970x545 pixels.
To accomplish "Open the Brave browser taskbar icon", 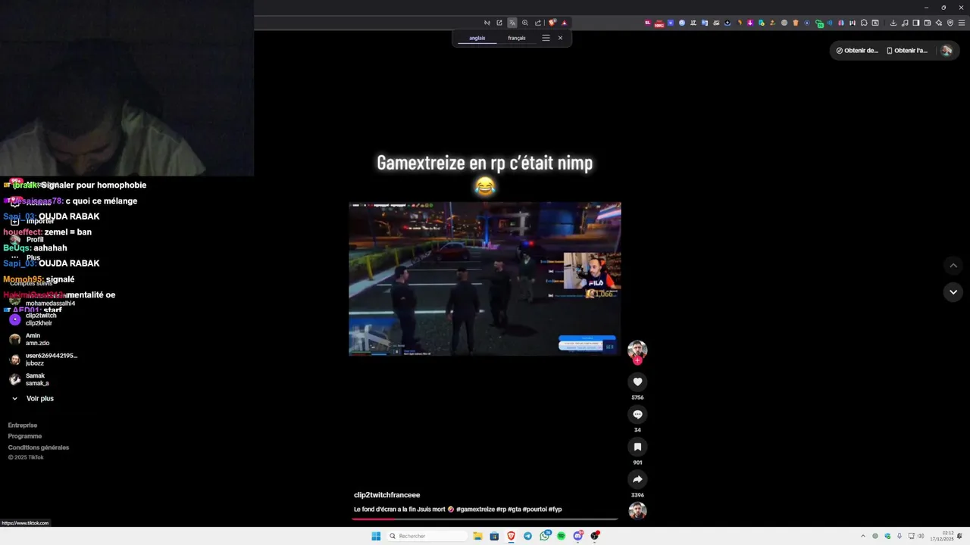I will point(511,536).
